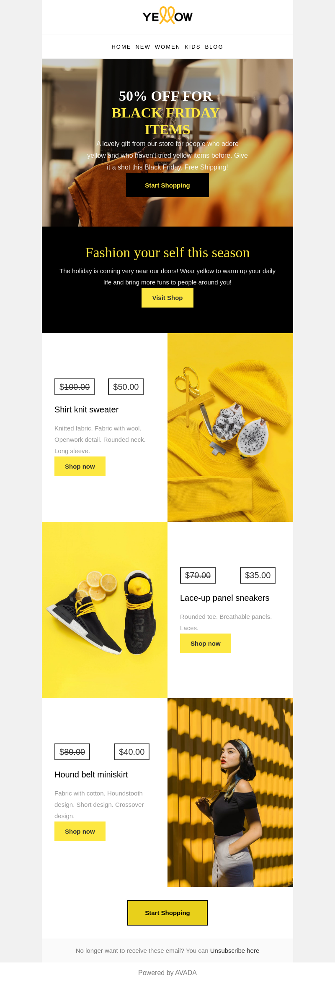Viewport: 335px width, 991px height.
Task: Click the yellow Start Shopping bottom button
Action: tap(167, 913)
